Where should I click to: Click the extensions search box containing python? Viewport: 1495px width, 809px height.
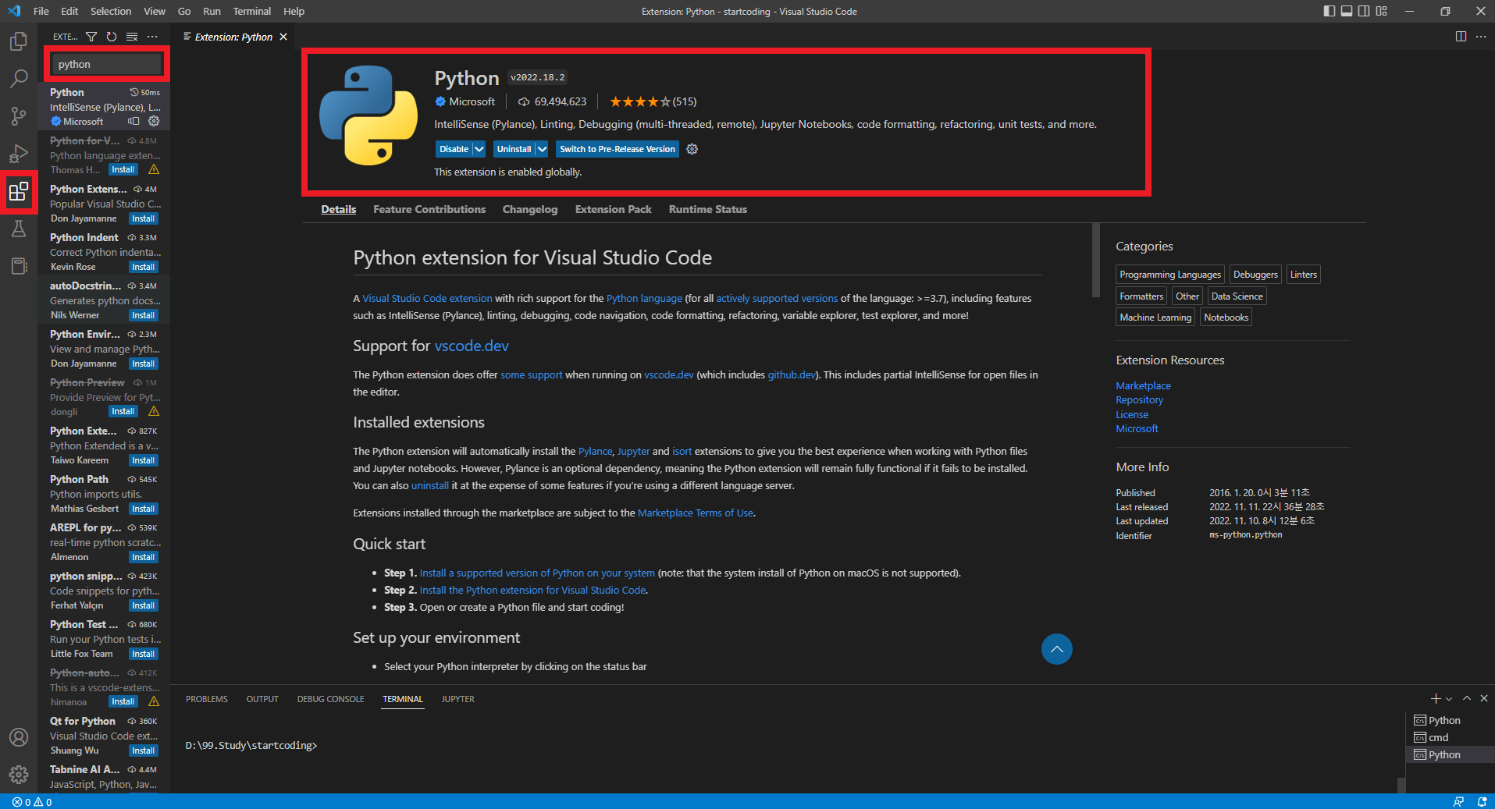[107, 64]
